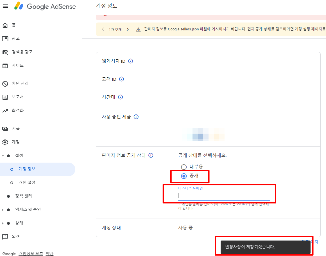Click the 웹게시자 ID label
This screenshot has width=326, height=256.
(114, 61)
